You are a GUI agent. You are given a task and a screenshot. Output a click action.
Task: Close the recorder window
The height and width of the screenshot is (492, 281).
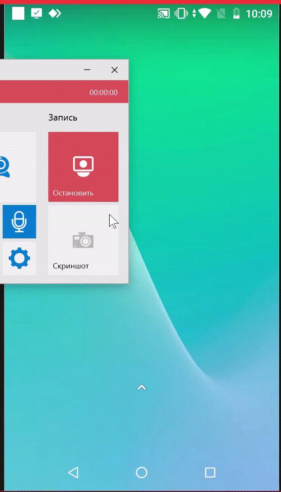tap(114, 70)
